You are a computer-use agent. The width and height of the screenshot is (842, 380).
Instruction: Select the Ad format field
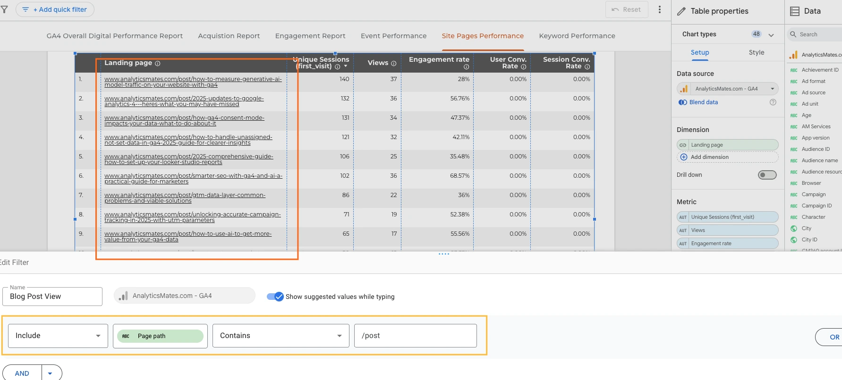click(813, 81)
